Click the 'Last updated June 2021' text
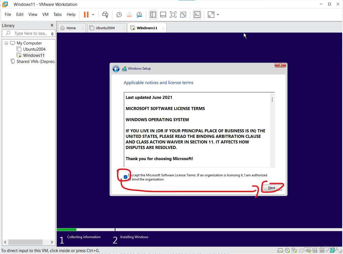This screenshot has width=343, height=254. coord(149,97)
